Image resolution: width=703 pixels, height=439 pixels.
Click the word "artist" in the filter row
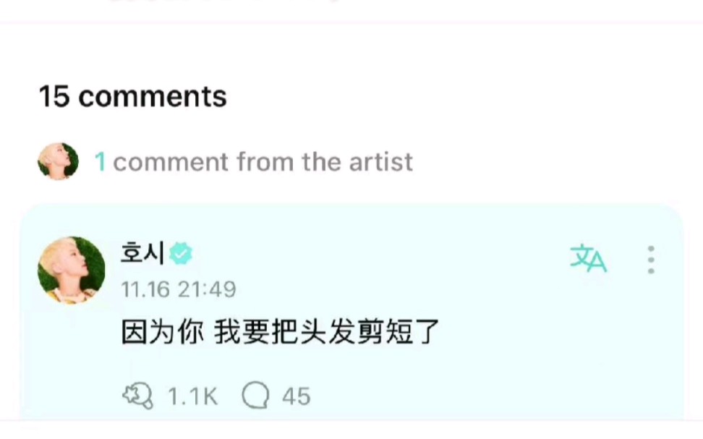(380, 162)
